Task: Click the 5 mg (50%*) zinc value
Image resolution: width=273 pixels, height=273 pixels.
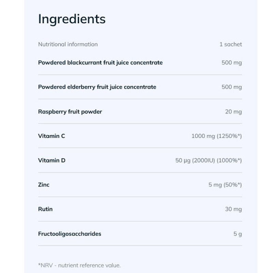Action: (225, 185)
